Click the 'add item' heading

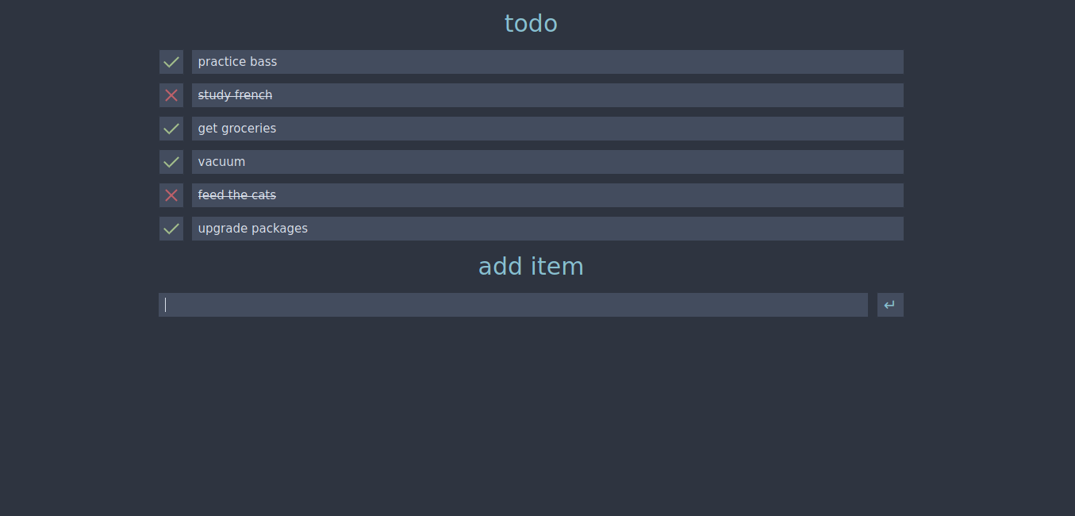tap(531, 266)
